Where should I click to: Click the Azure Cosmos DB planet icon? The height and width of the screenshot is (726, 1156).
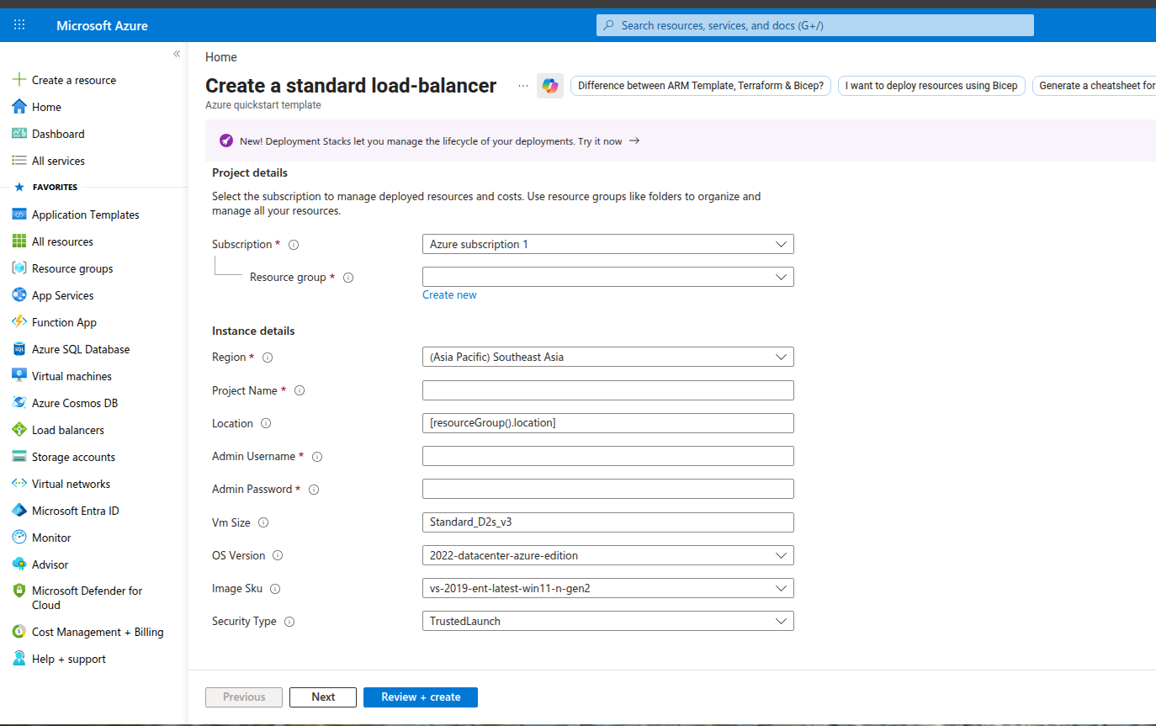[19, 403]
